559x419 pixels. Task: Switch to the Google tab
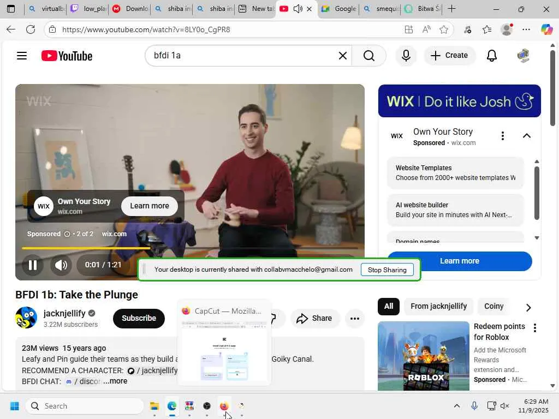(x=339, y=9)
